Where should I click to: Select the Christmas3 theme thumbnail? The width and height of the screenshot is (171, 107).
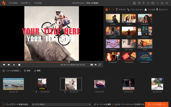[x=145, y=56]
